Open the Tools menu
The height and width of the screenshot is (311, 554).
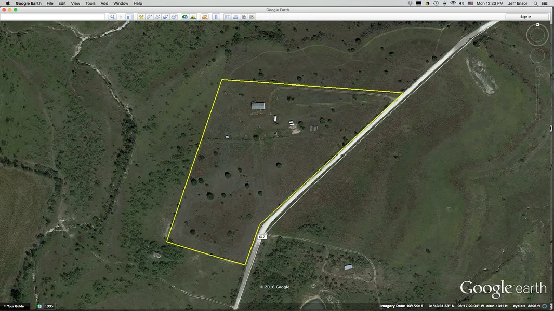(90, 3)
